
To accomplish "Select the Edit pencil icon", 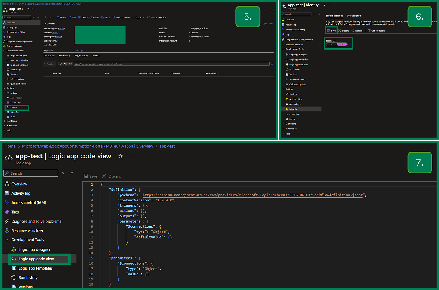I will (70, 17).
